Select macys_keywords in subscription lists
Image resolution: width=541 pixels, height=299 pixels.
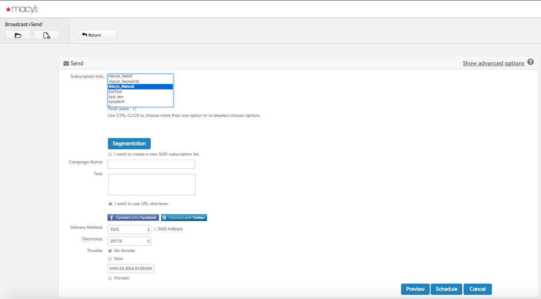(x=124, y=82)
